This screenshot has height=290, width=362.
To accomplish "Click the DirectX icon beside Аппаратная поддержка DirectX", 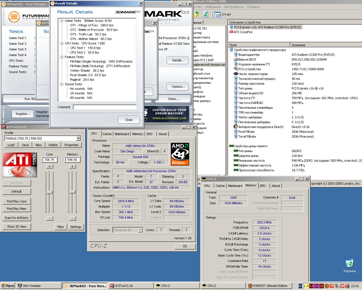I will point(236,127).
